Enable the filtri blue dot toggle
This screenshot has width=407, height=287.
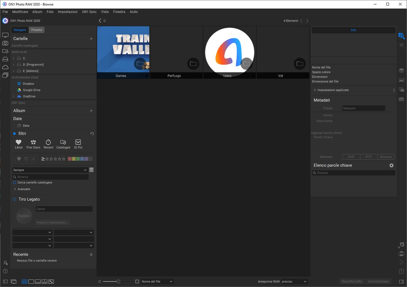click(14, 133)
